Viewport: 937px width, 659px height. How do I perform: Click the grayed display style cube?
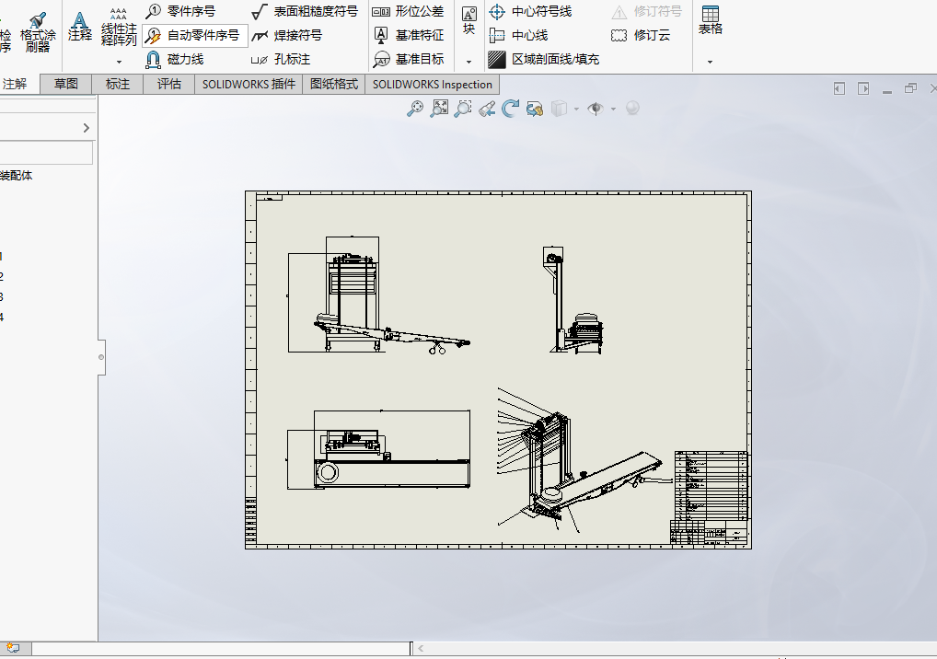(x=559, y=108)
